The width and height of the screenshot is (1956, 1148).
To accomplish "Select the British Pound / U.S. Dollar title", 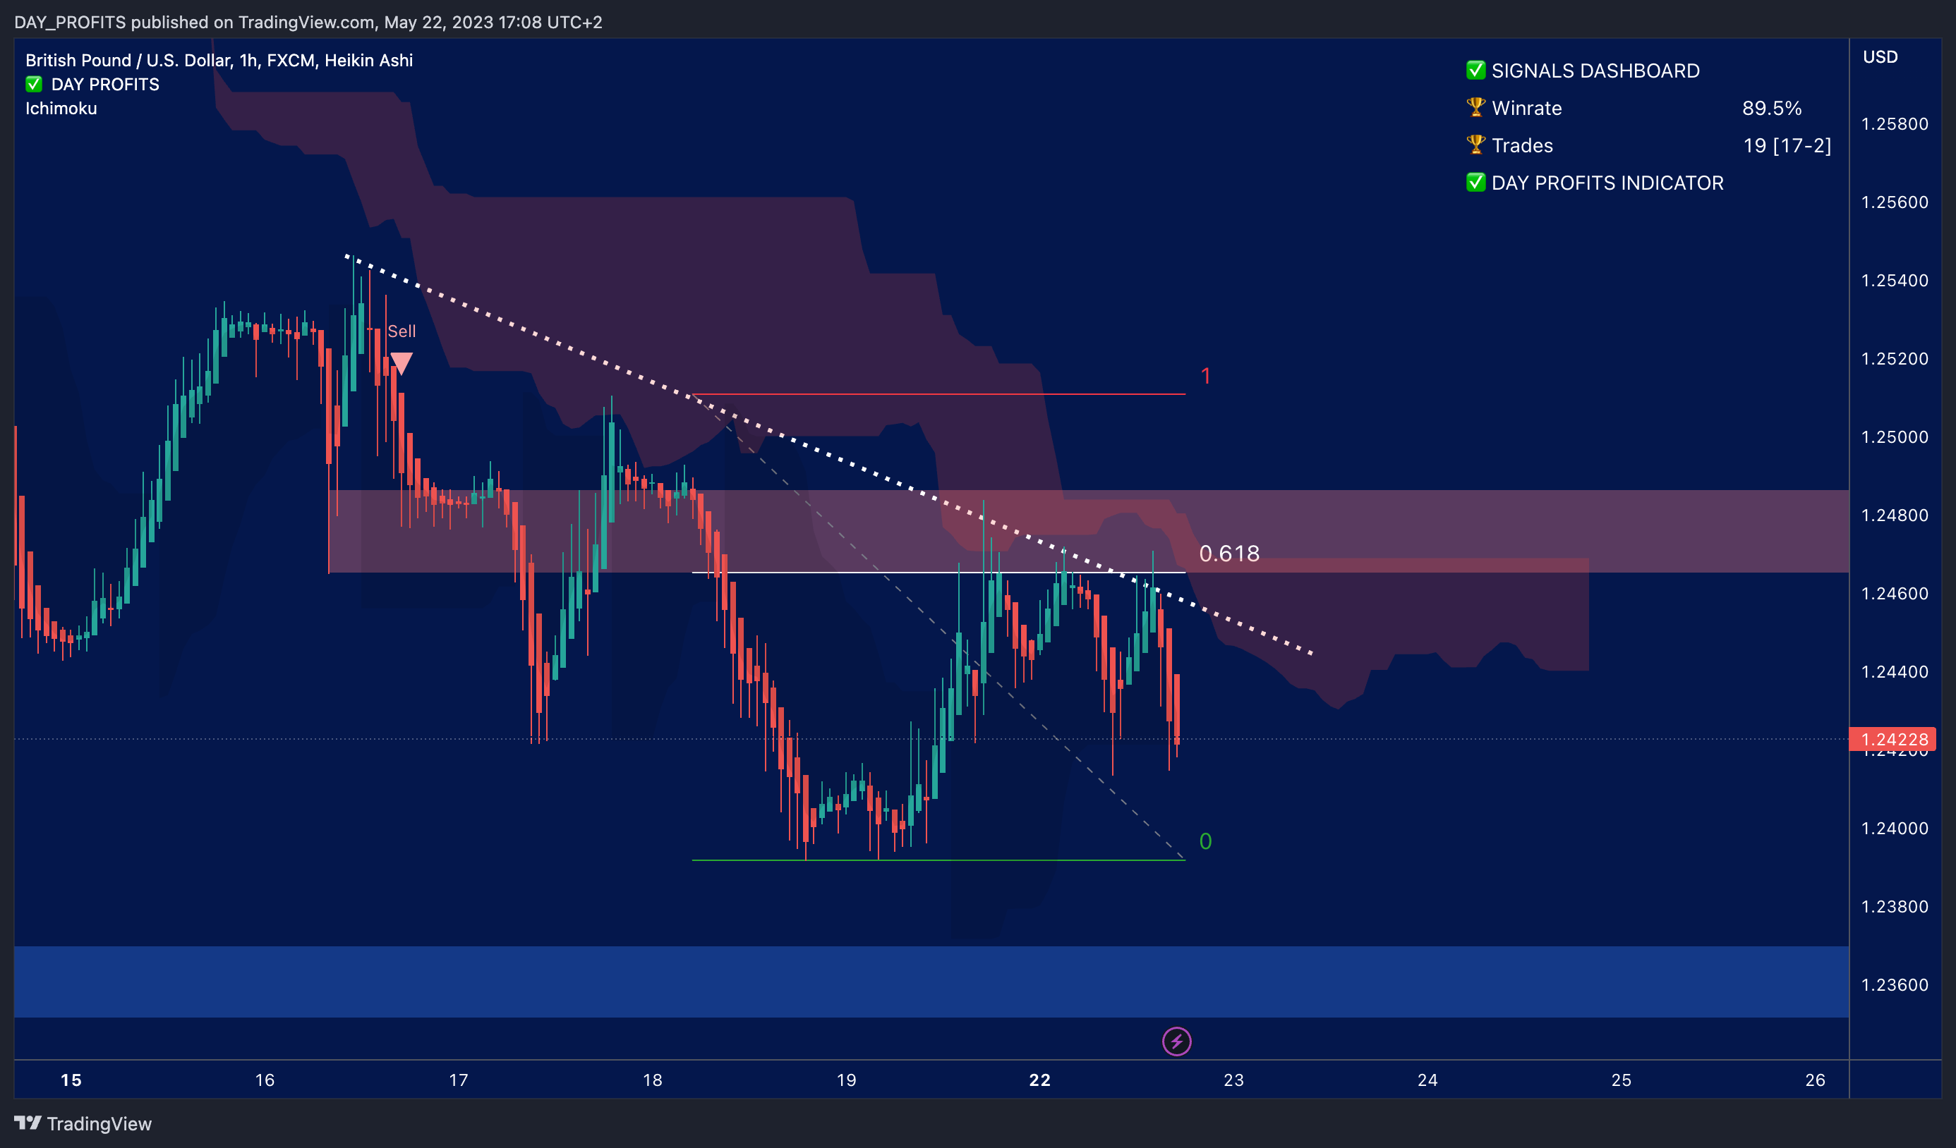I will (219, 60).
